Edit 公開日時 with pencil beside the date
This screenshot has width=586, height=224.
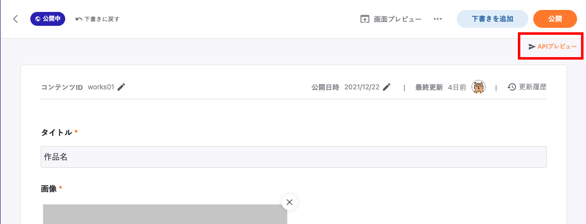click(x=387, y=87)
